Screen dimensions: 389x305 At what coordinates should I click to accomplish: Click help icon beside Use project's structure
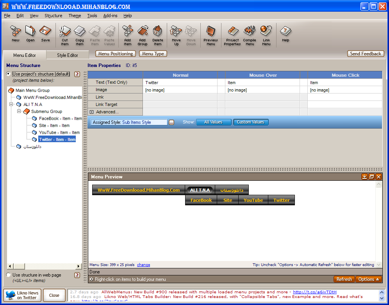[77, 74]
